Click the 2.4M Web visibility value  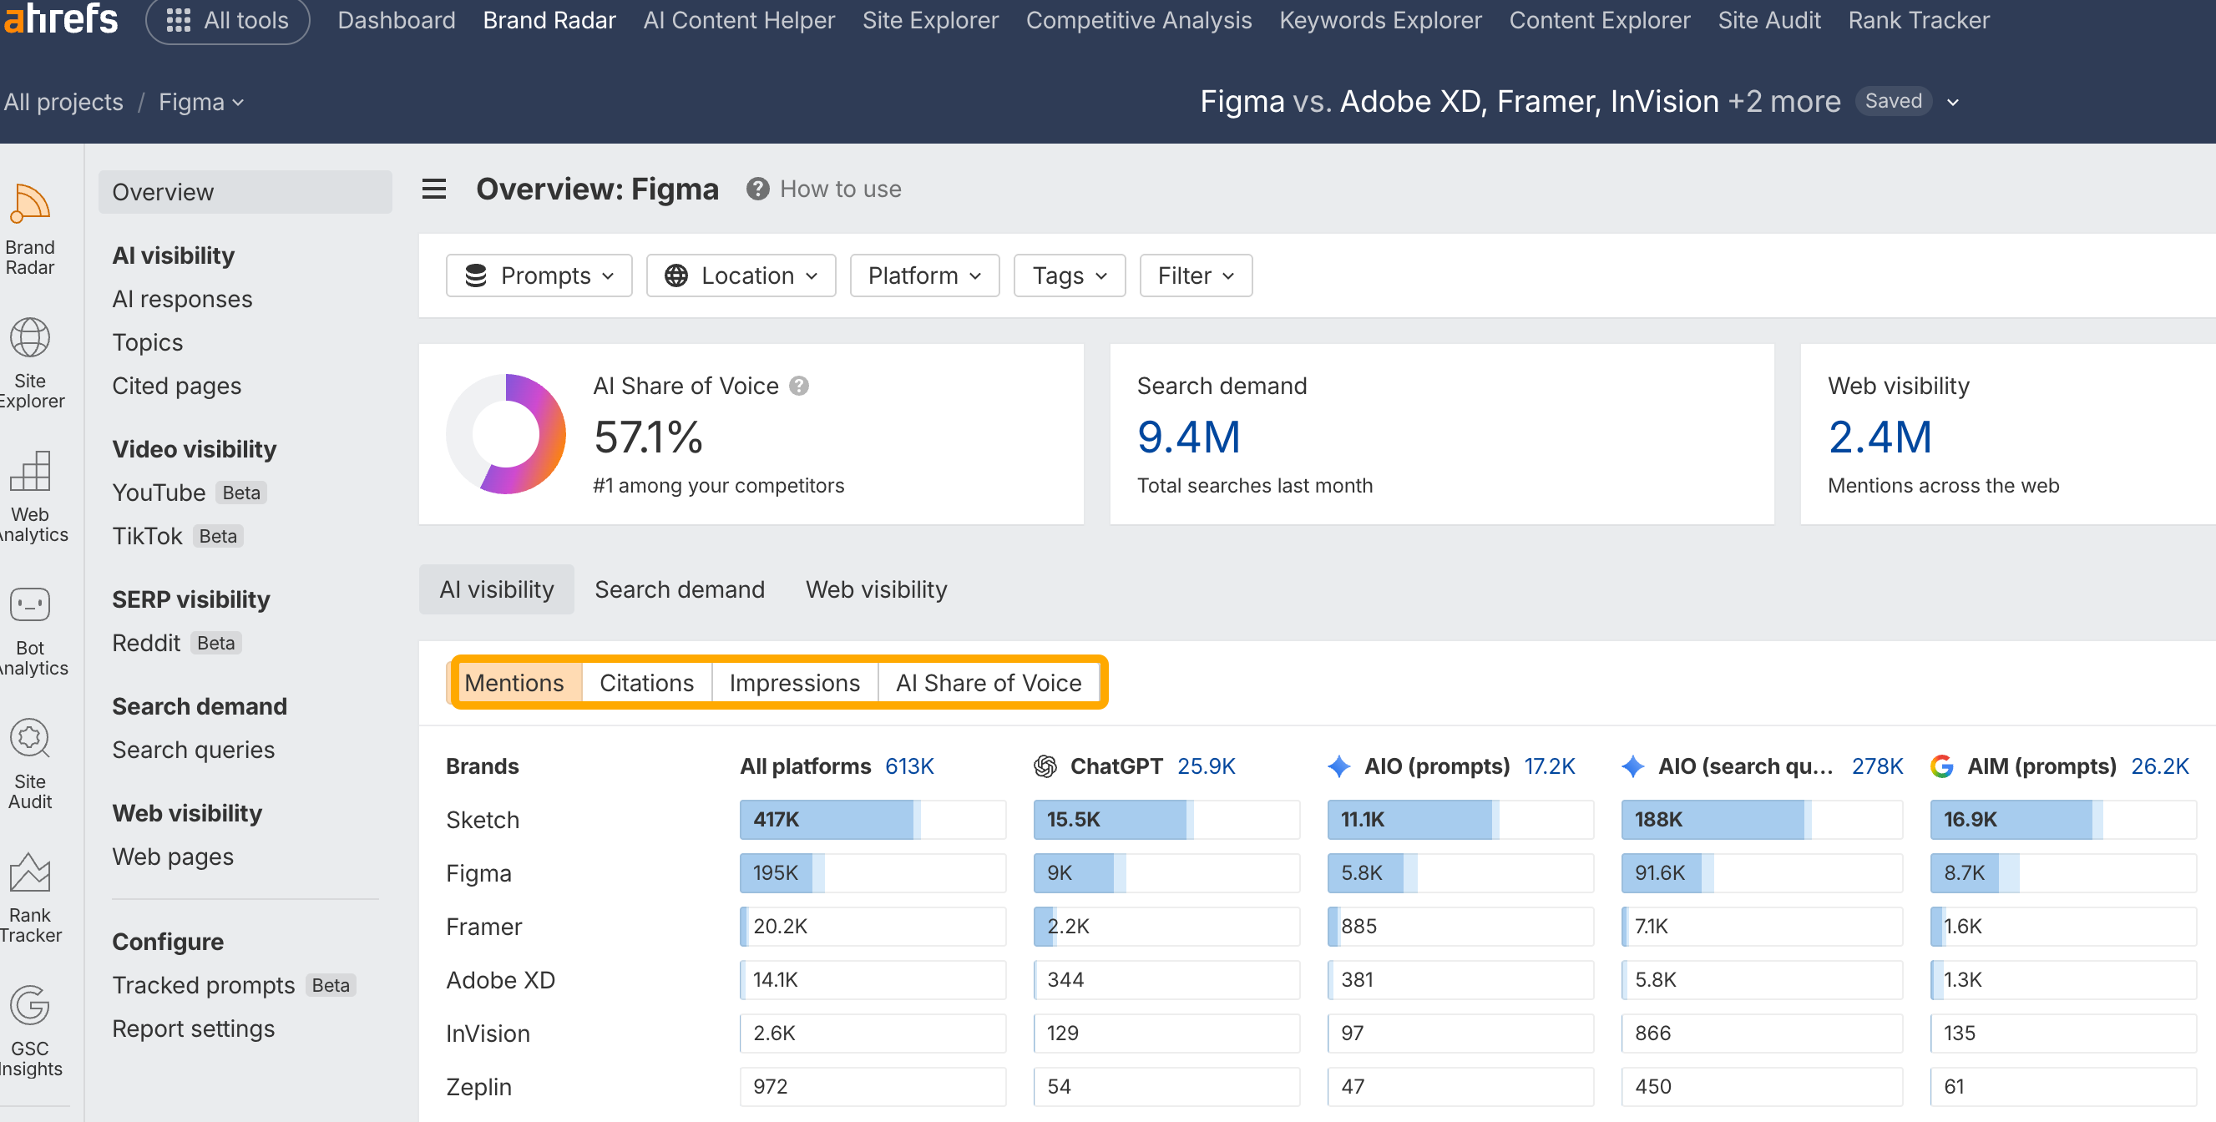click(1880, 437)
